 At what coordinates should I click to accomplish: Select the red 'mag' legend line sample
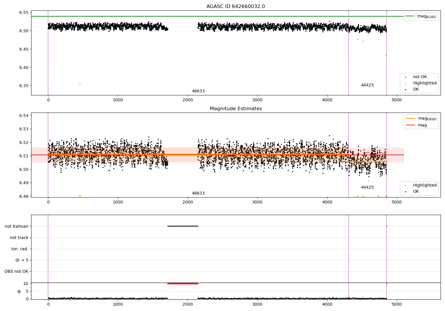411,125
